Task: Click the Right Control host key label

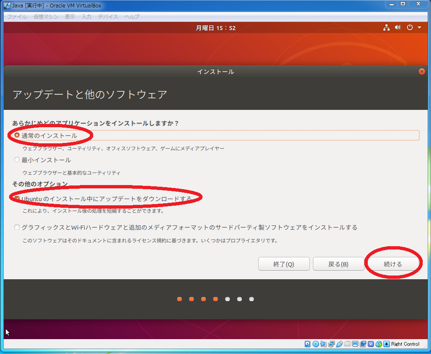Action: [x=405, y=344]
